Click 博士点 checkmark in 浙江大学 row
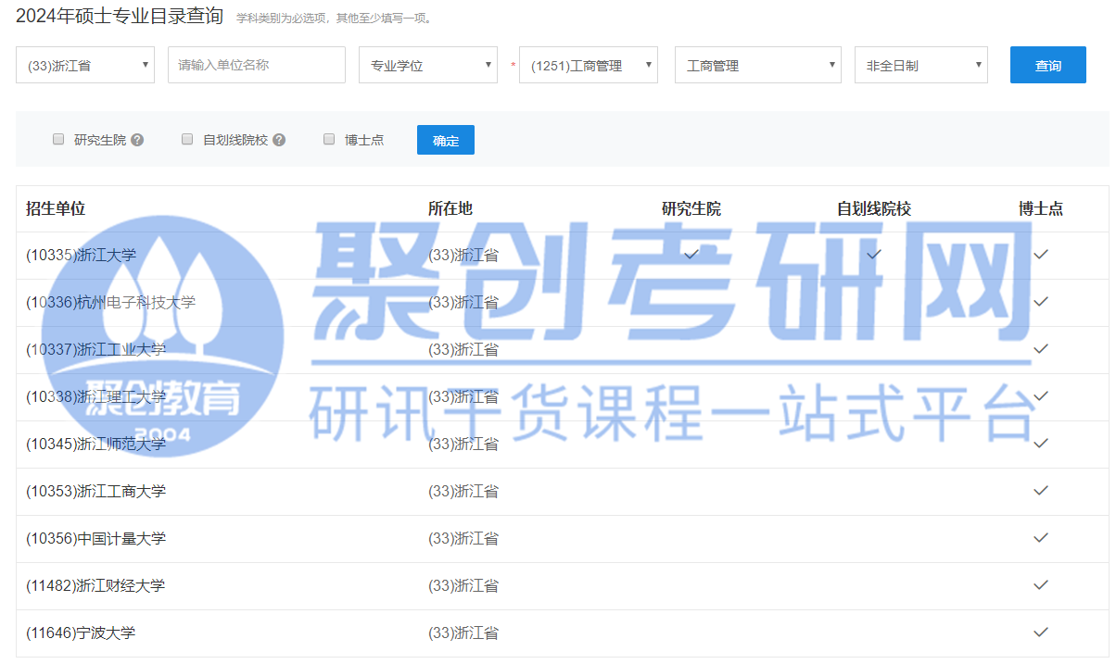 click(x=1041, y=254)
